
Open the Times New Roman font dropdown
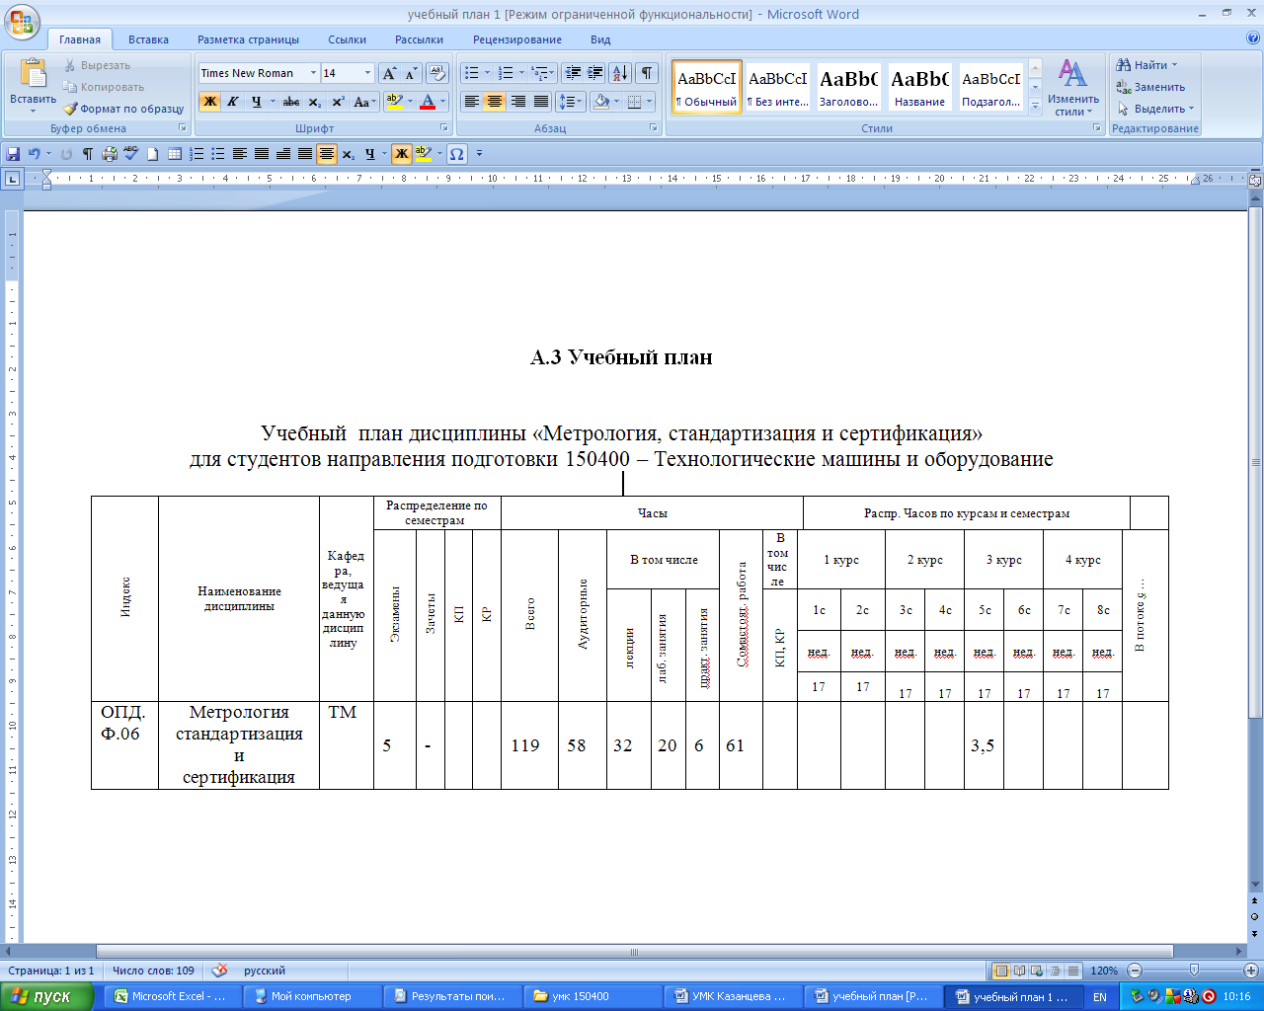click(313, 73)
